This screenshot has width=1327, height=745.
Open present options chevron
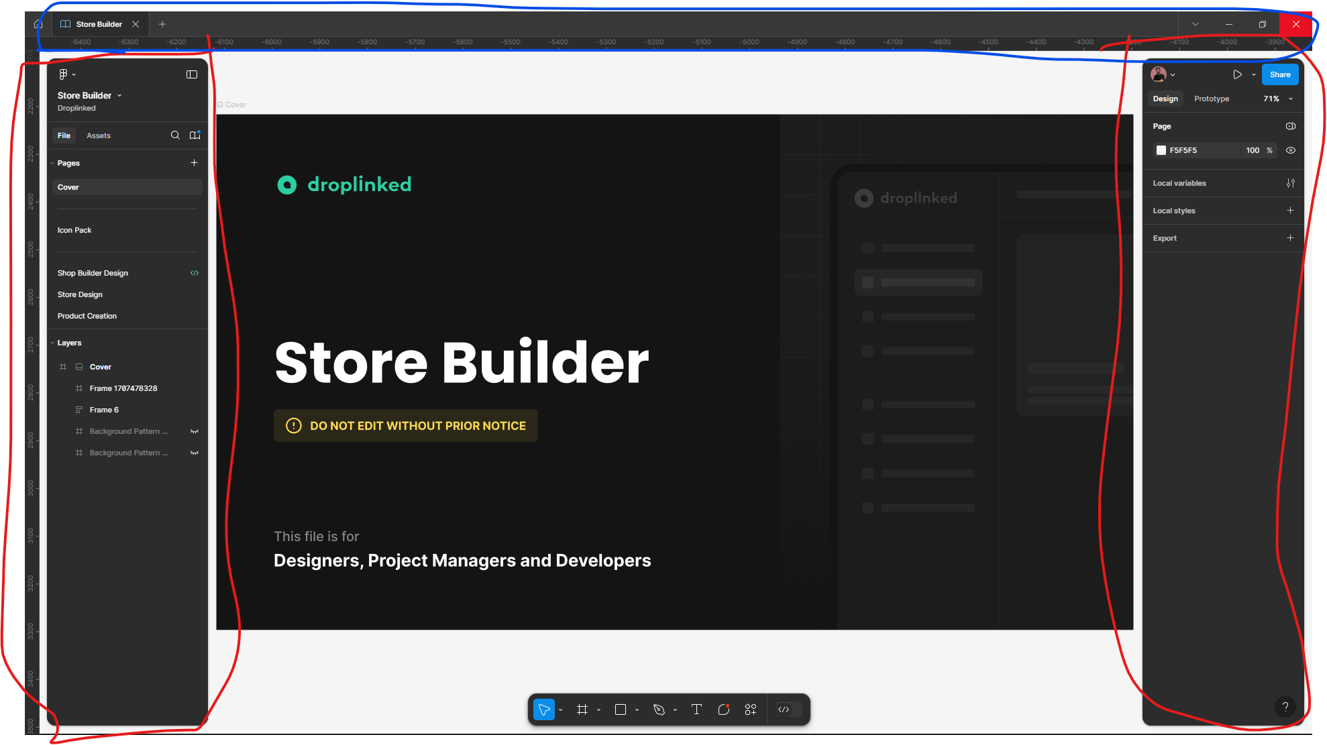pos(1253,75)
